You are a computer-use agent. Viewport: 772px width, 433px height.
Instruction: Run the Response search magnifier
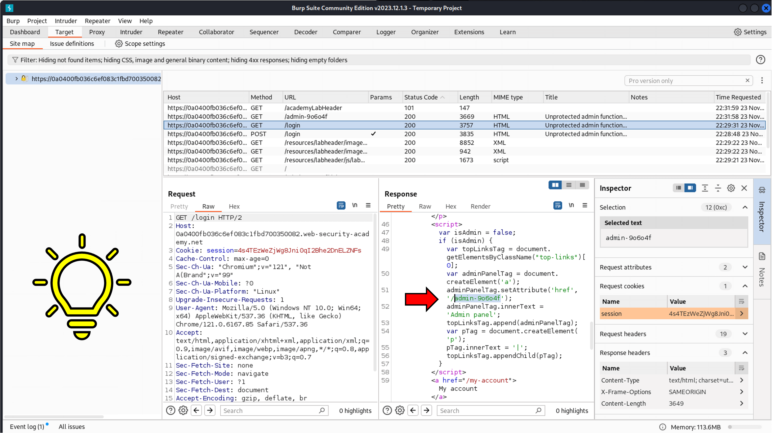click(x=538, y=410)
